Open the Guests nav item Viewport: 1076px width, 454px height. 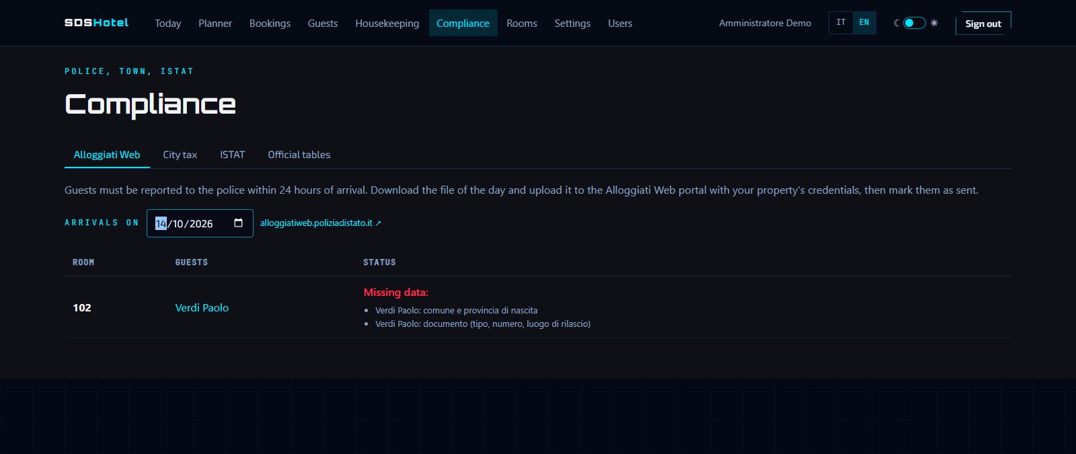pos(323,23)
